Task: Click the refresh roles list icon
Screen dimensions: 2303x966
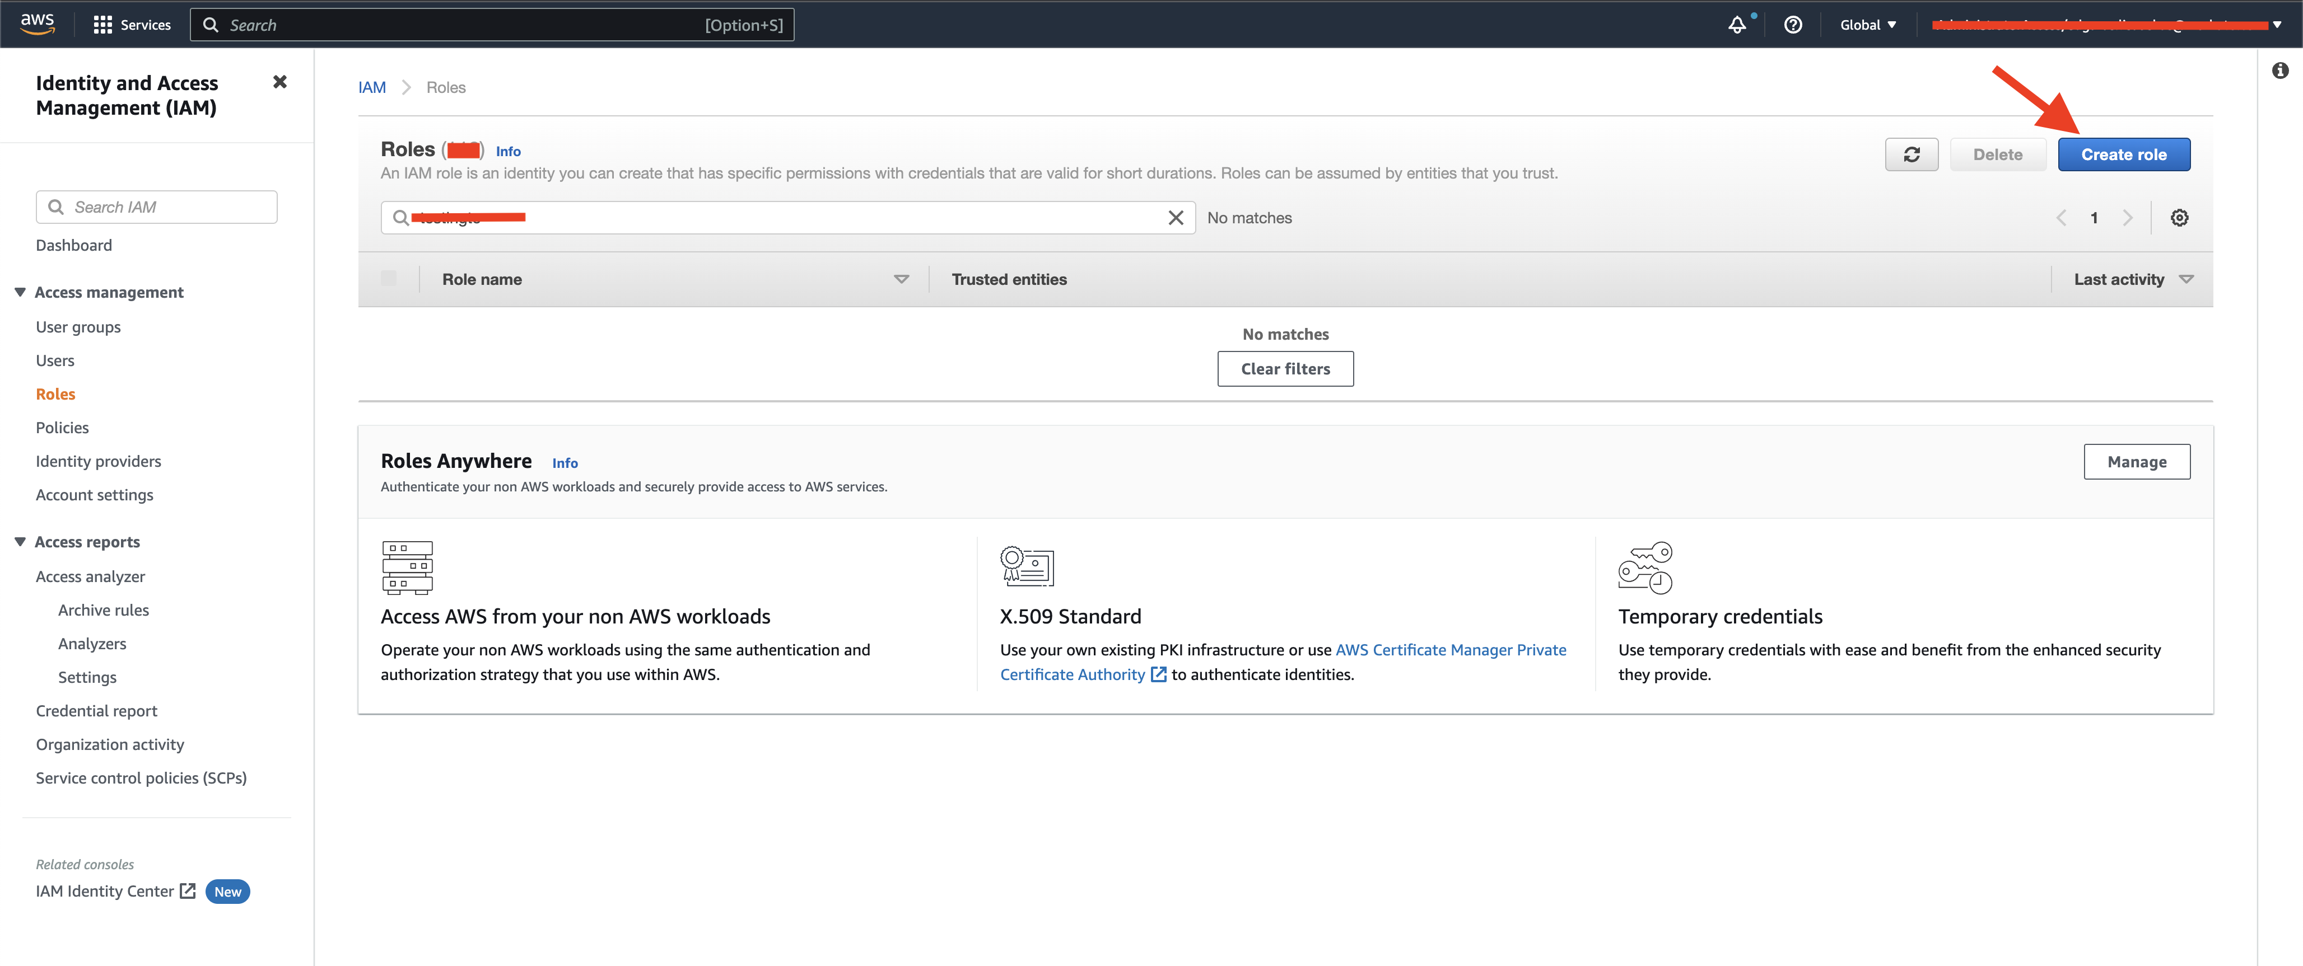Action: pos(1912,154)
